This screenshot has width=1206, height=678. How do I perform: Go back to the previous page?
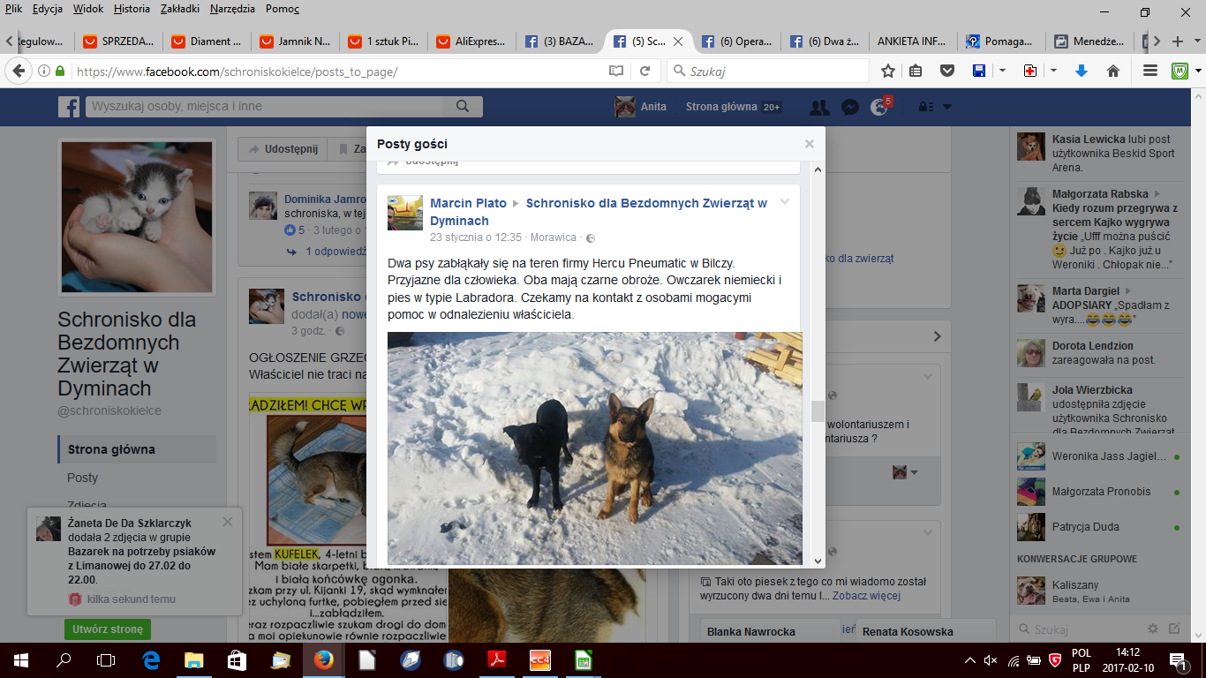coord(19,71)
